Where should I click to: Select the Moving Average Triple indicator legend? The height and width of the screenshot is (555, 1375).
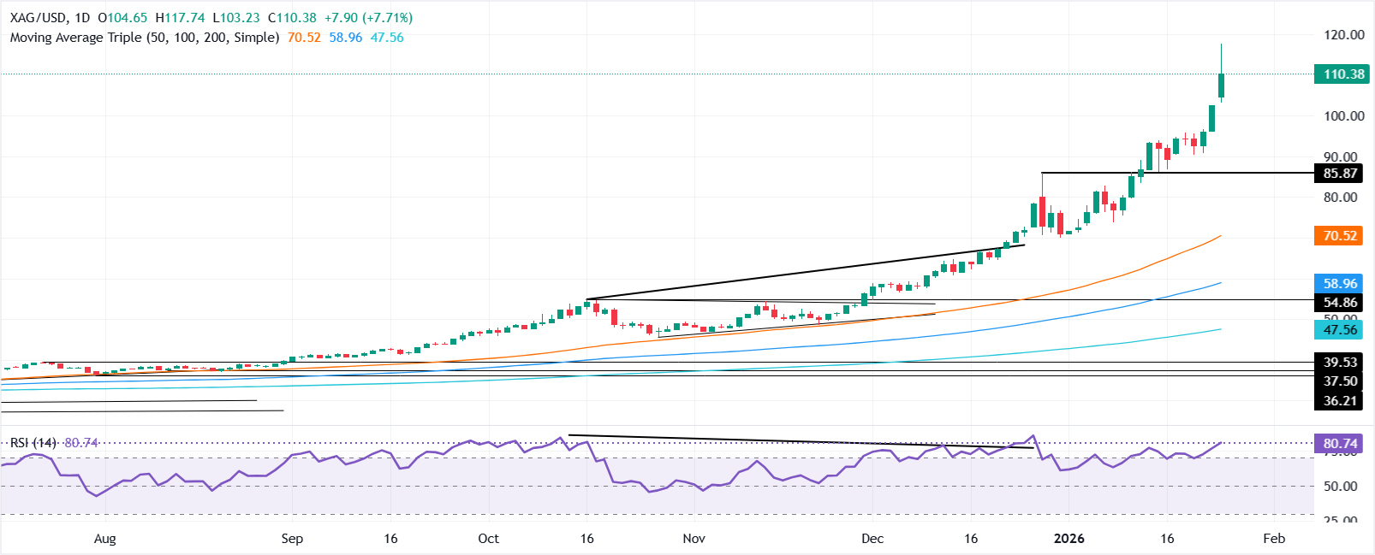(x=145, y=38)
